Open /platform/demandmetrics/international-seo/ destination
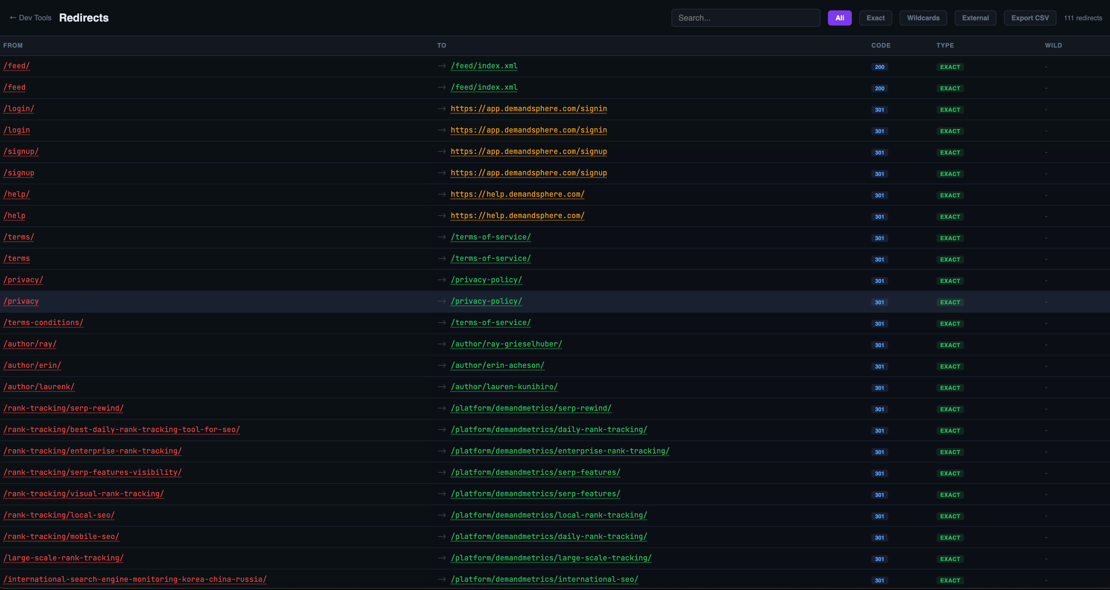The height and width of the screenshot is (590, 1110). [544, 579]
